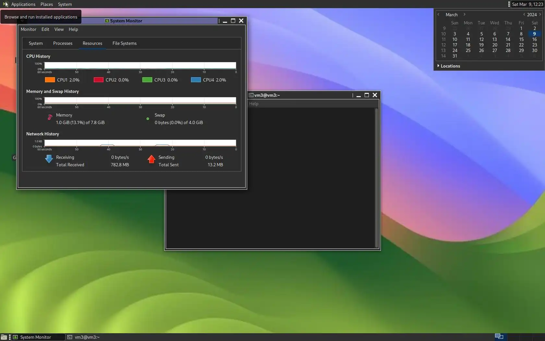
Task: Open the Help menu in the terminal window
Action: tap(254, 104)
